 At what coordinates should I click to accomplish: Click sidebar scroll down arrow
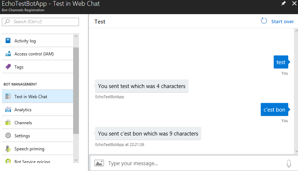tap(76, 160)
